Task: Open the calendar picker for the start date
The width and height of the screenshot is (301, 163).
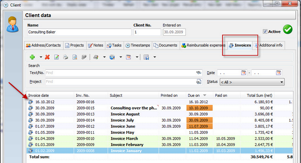Action: click(x=243, y=73)
